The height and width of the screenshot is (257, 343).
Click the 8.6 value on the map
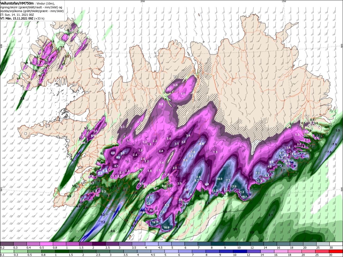[x=150, y=197]
